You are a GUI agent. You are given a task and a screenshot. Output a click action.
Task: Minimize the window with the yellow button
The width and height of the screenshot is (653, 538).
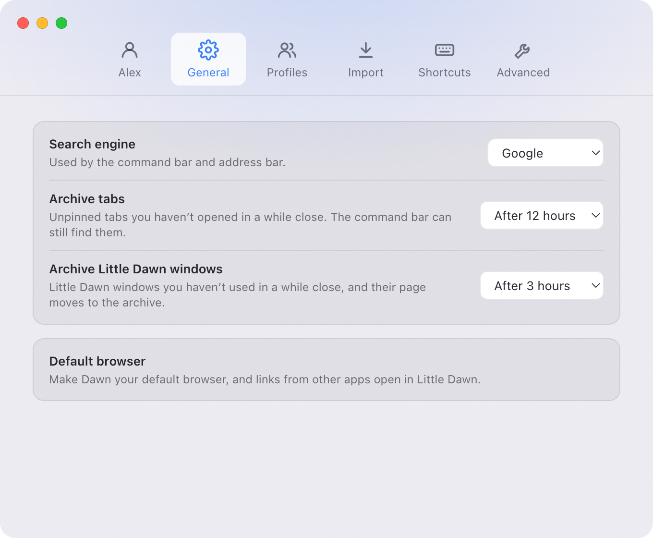pyautogui.click(x=42, y=23)
